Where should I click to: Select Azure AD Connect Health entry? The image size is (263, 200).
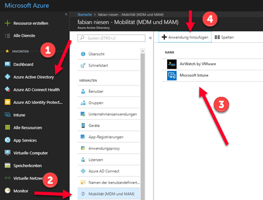point(37,90)
